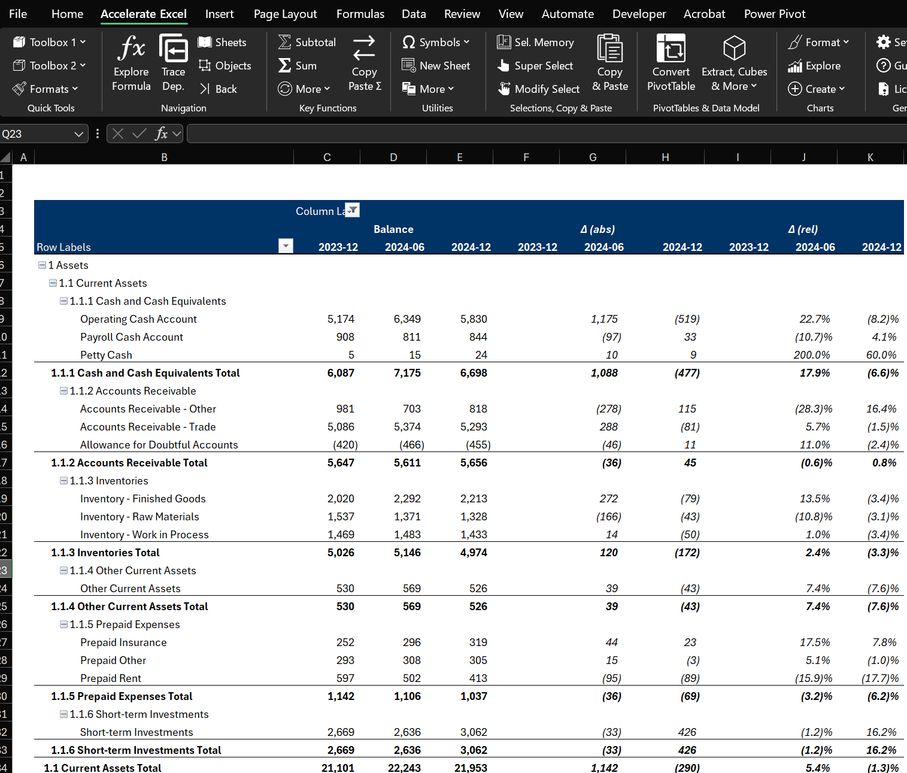Expand the More utilities menu

428,89
